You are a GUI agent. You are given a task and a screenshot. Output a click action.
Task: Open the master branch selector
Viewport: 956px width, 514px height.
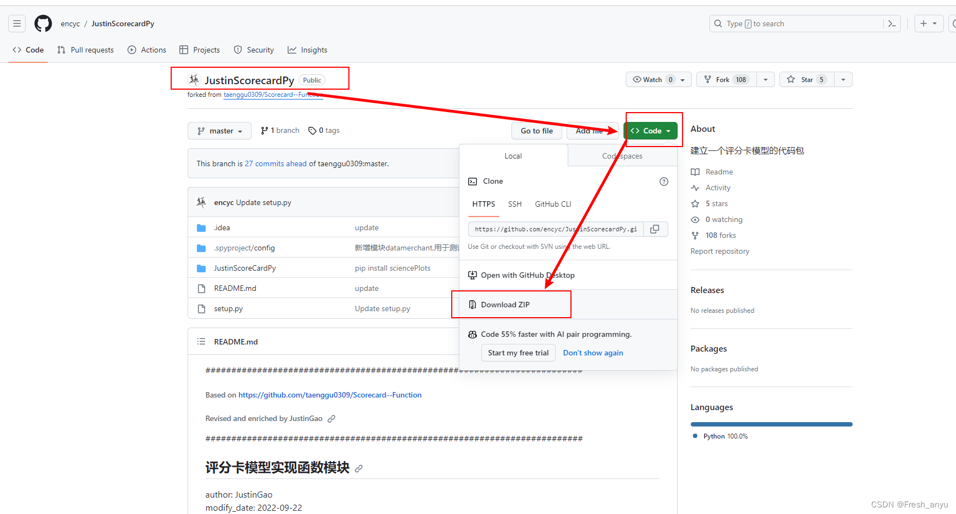coord(219,131)
